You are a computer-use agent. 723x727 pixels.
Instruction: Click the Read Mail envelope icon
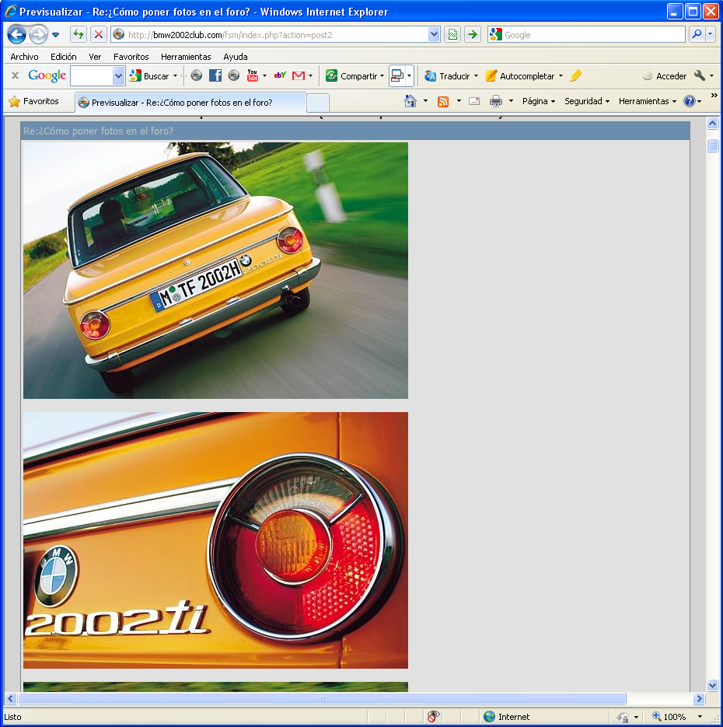474,101
